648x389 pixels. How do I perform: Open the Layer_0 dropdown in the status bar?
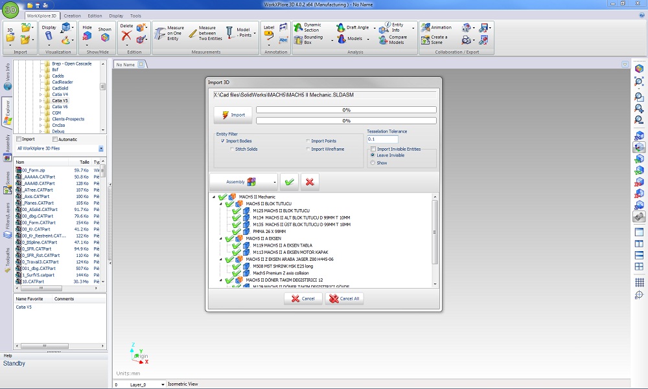coord(163,384)
